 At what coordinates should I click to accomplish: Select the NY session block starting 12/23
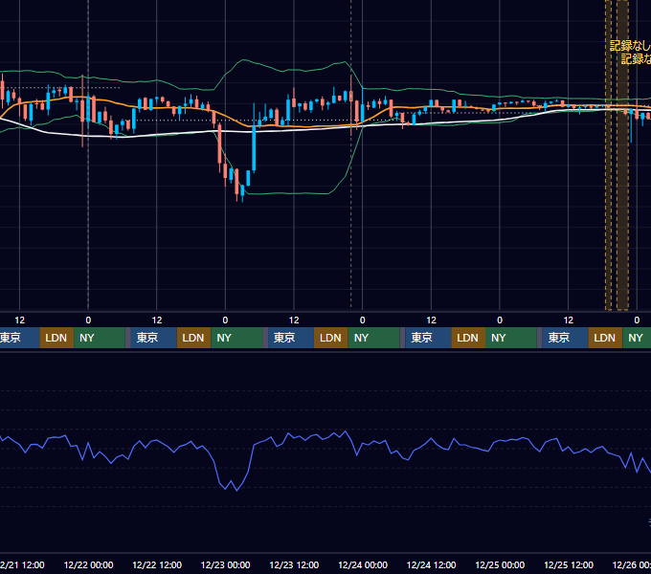point(373,338)
